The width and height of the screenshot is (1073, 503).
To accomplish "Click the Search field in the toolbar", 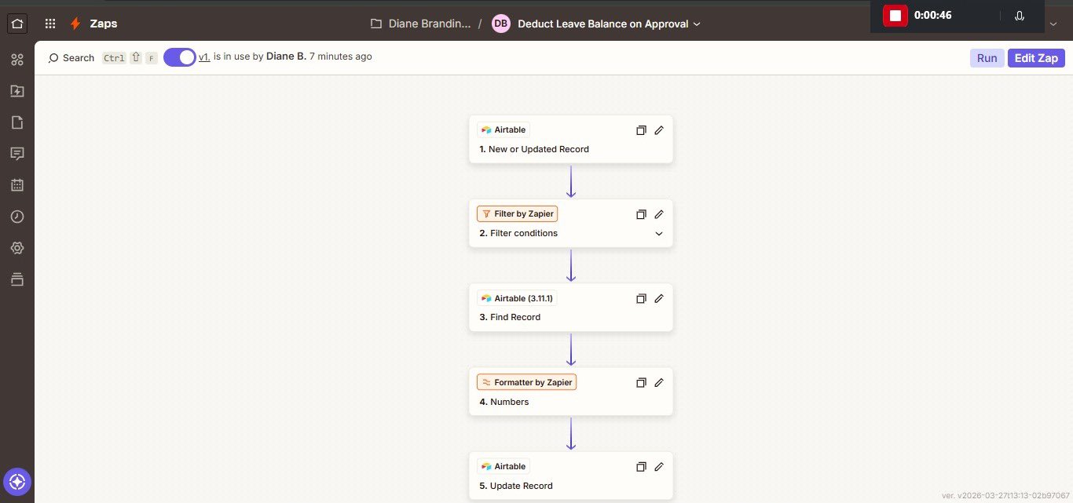I will [71, 58].
